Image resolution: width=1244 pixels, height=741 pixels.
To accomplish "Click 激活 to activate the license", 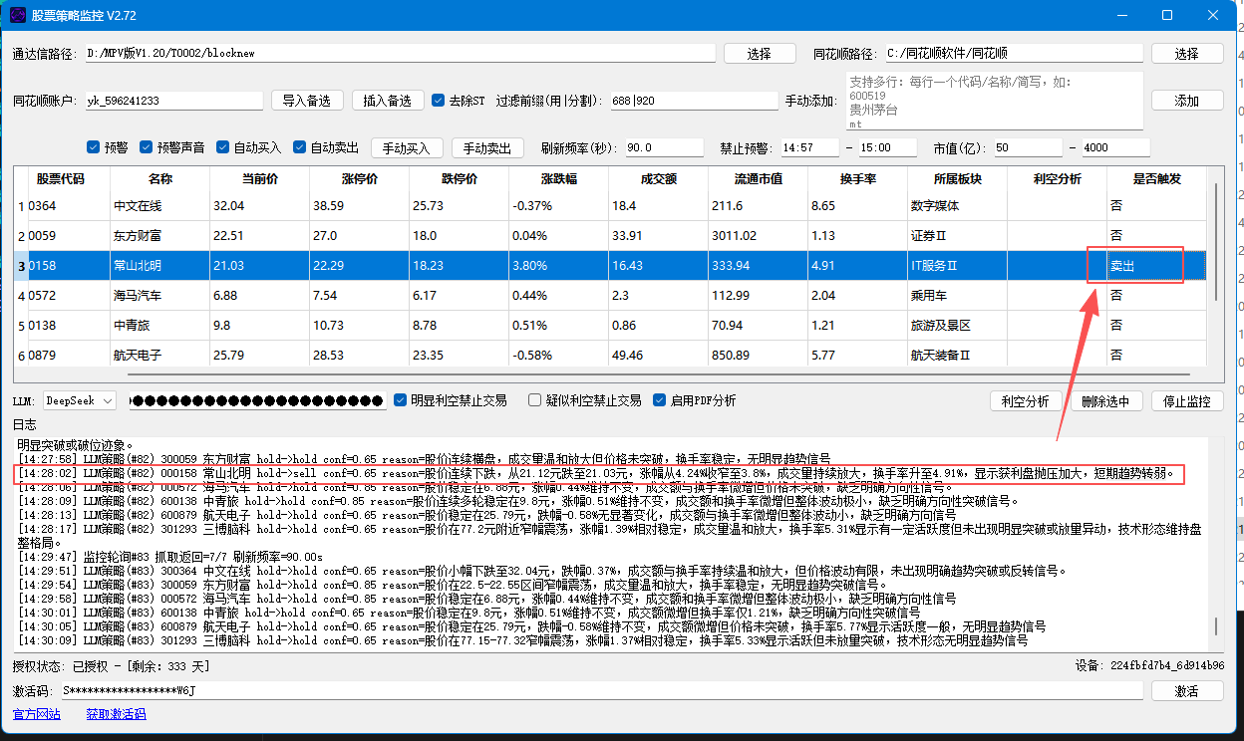I will point(1187,690).
